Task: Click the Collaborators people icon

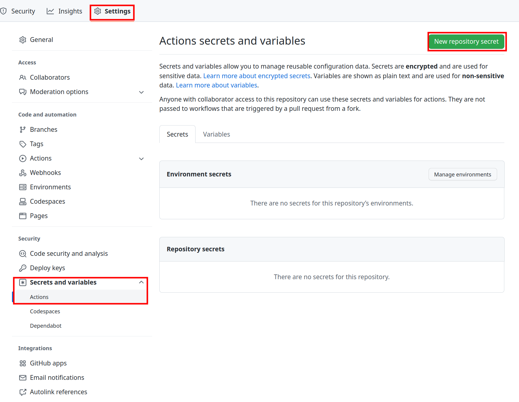Action: [23, 78]
